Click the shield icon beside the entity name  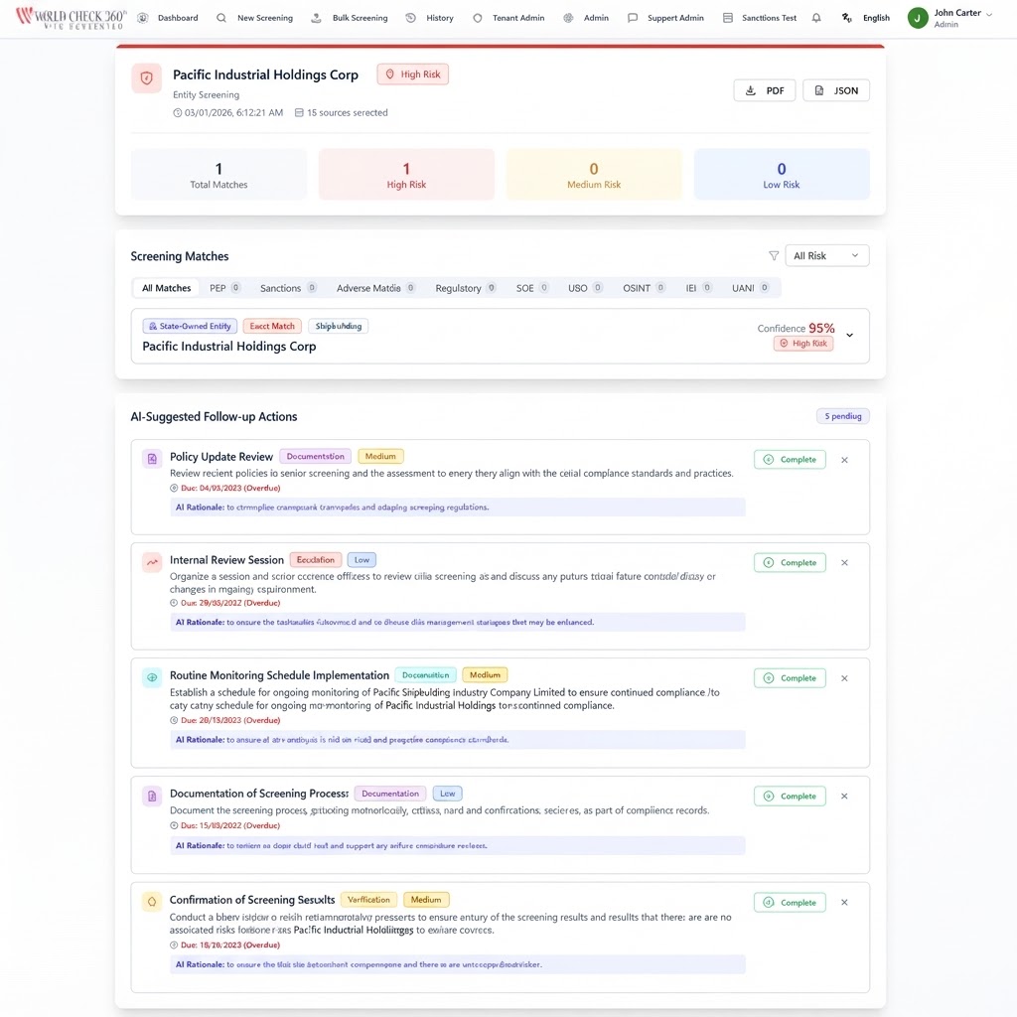pos(147,78)
